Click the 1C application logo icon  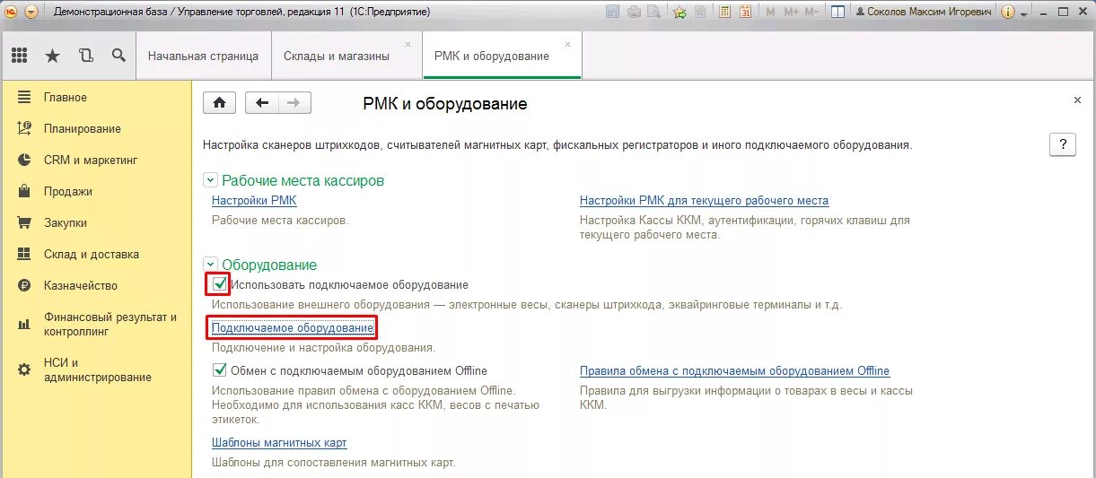pyautogui.click(x=12, y=13)
